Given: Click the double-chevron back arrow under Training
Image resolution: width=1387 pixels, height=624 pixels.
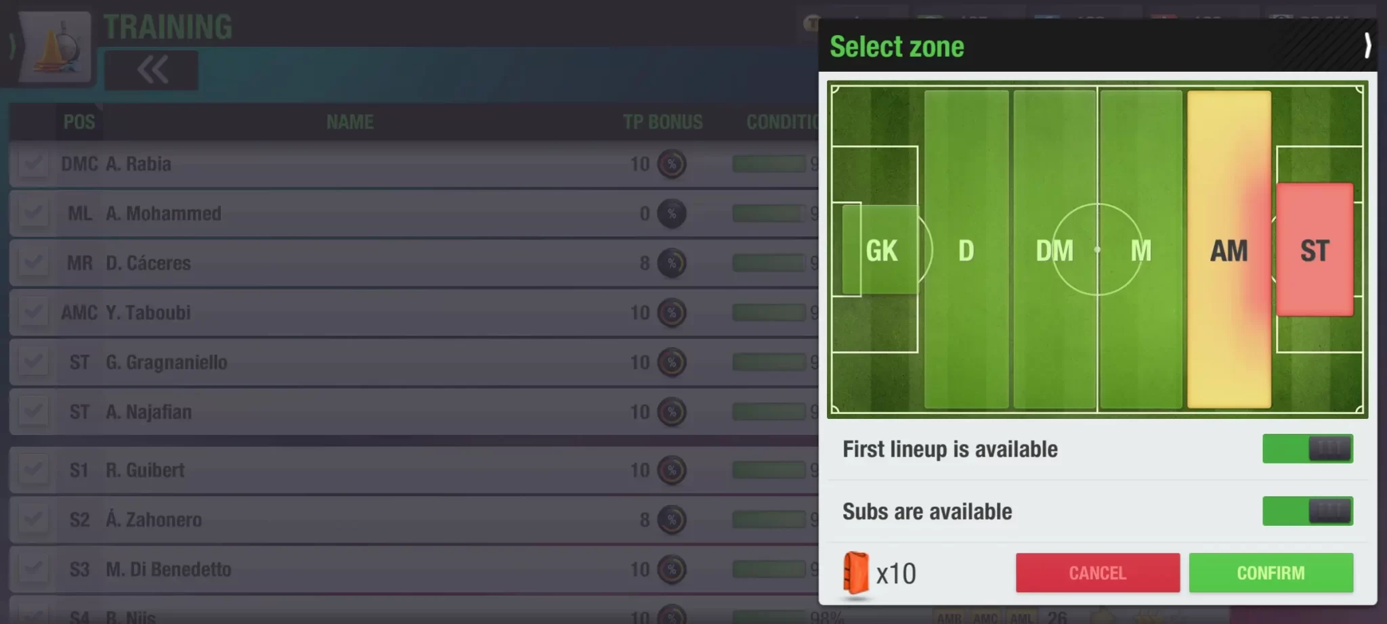Looking at the screenshot, I should 152,70.
